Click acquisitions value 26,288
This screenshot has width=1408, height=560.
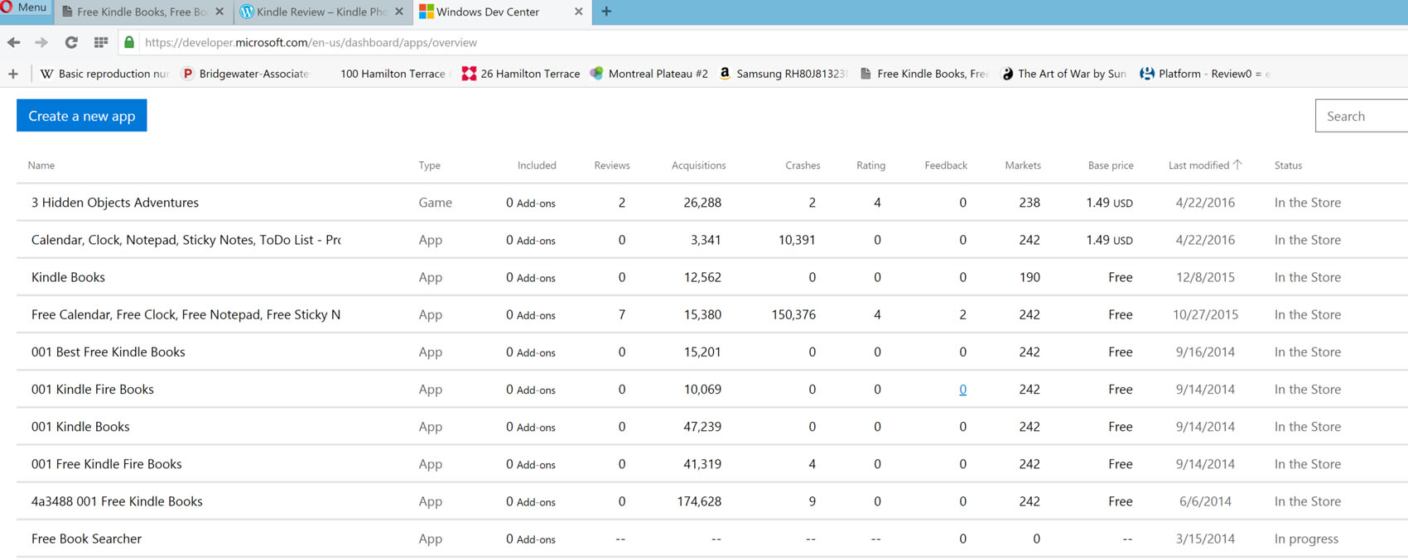pyautogui.click(x=702, y=203)
